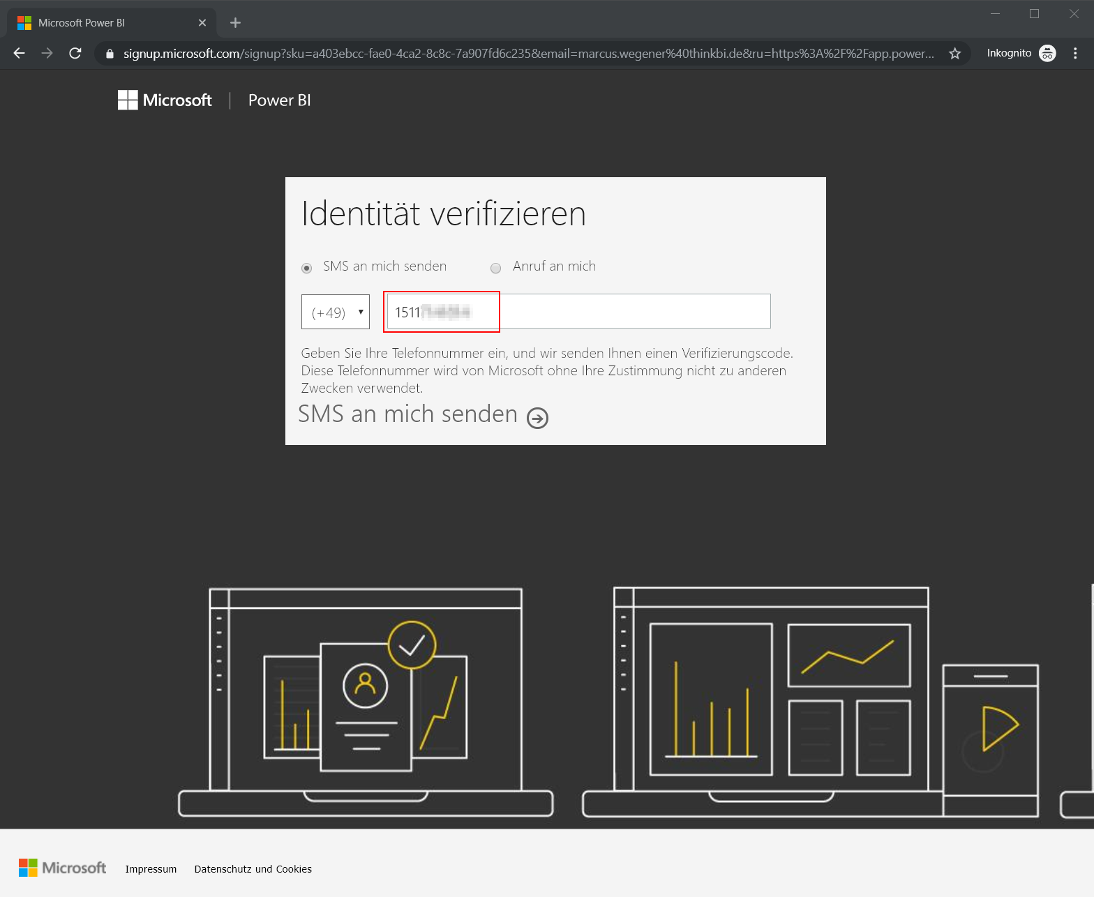Screen dimensions: 1094x897
Task: Click the arrow circle icon next to SMS an mich senden
Action: pyautogui.click(x=537, y=418)
